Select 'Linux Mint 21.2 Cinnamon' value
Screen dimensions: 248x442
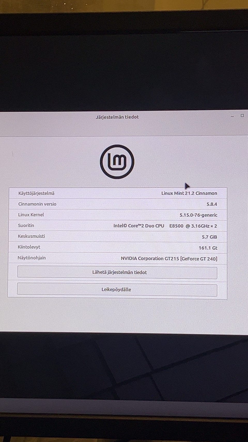(189, 193)
